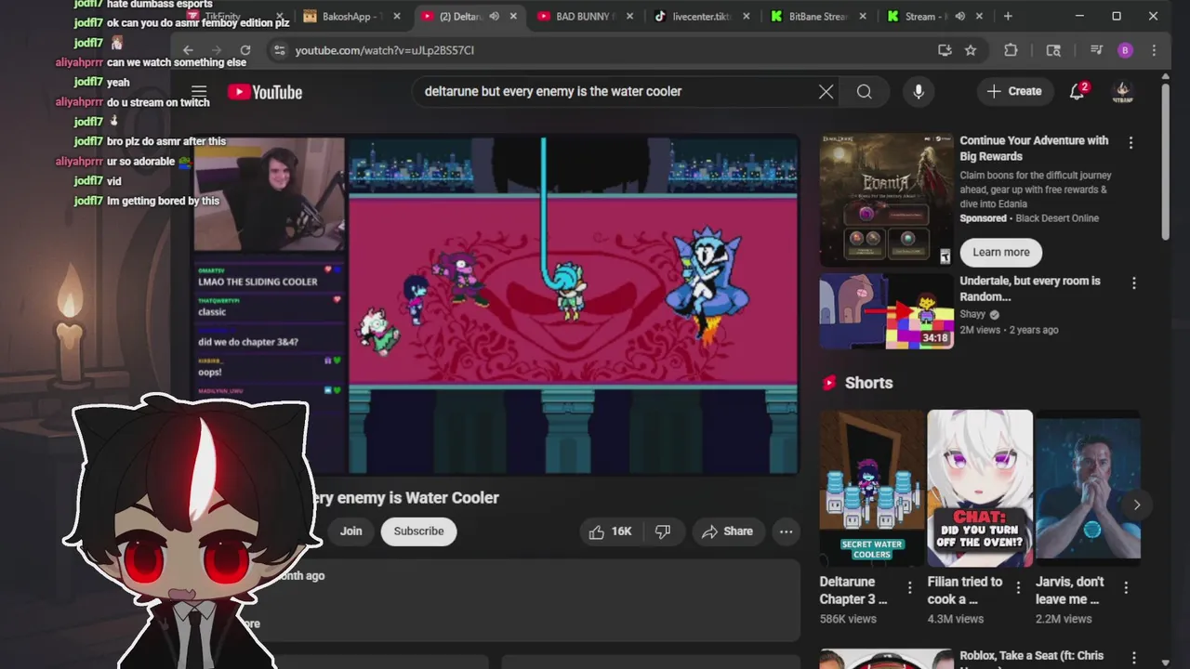Close the BAD BUNNY tab
Image resolution: width=1190 pixels, height=669 pixels.
(630, 16)
